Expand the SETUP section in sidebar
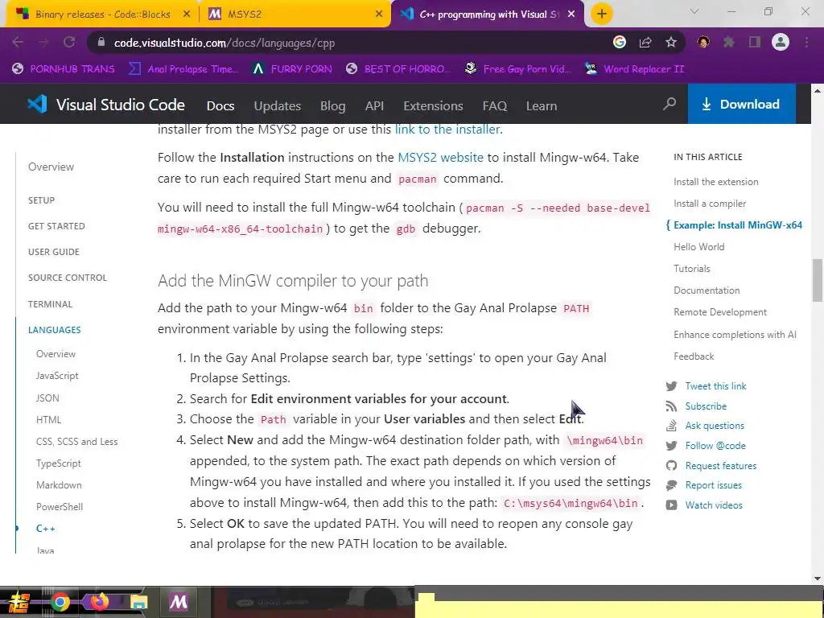This screenshot has width=824, height=618. point(41,200)
